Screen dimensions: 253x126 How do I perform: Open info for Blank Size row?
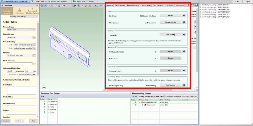(184, 16)
